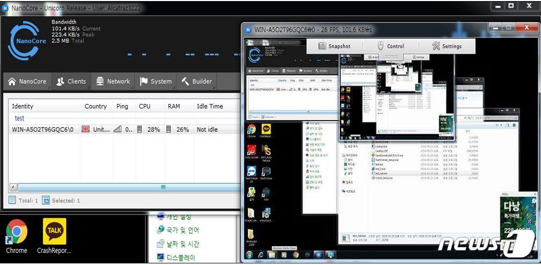
Task: Click the ping signal bars icon
Action: [x=118, y=130]
